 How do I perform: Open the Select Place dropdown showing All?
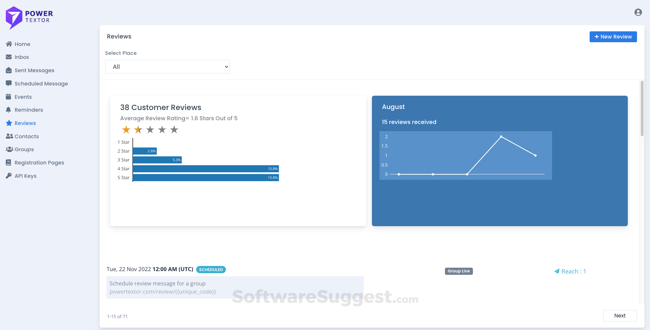[x=167, y=67]
